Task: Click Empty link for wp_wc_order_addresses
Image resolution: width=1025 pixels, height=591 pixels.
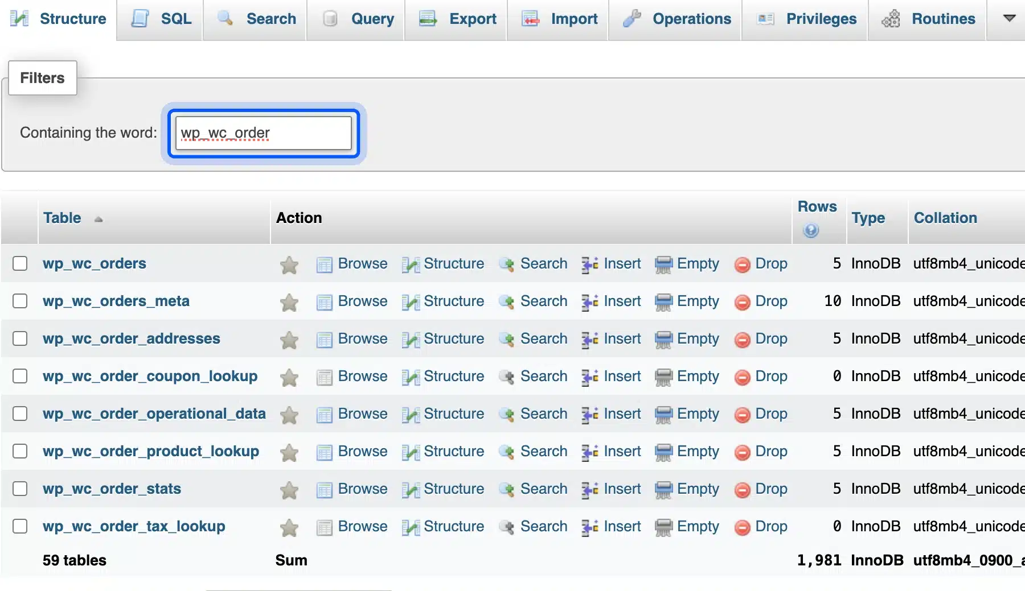Action: coord(698,338)
